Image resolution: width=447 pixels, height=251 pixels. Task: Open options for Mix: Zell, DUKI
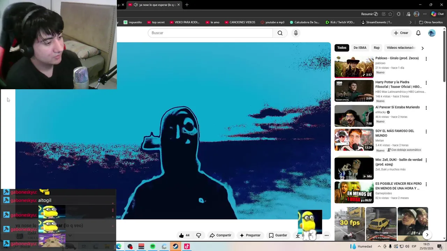pos(426,161)
